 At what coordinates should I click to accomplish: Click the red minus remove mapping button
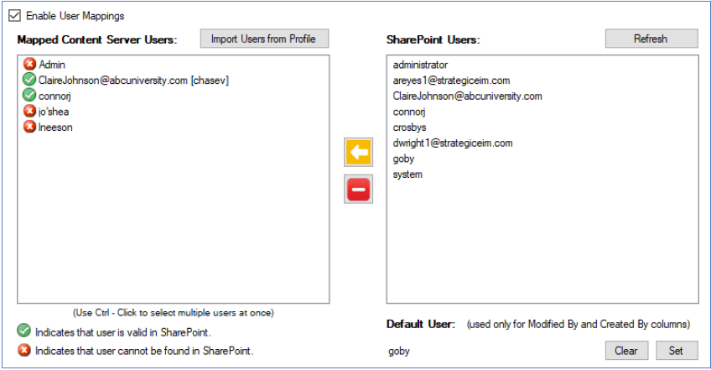358,190
